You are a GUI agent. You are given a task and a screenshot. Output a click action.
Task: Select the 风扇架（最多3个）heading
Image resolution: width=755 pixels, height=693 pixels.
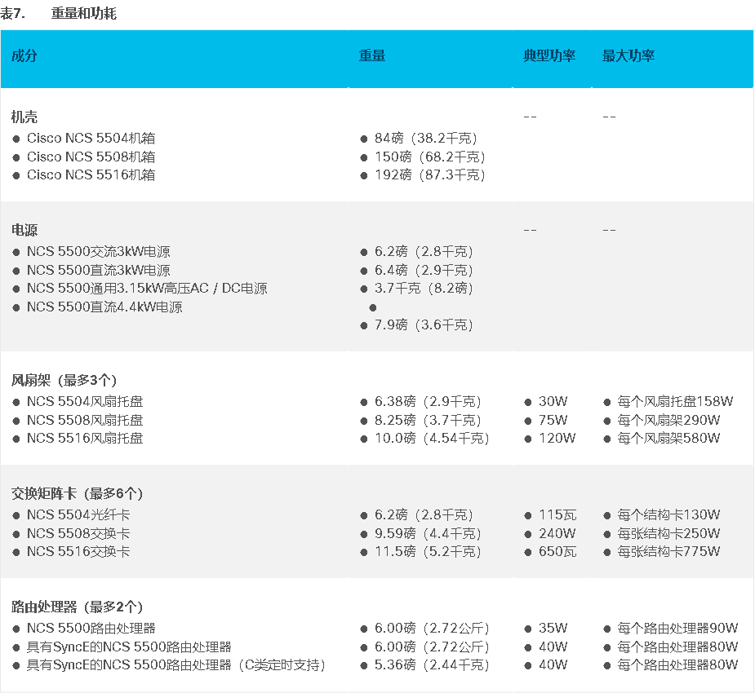coord(64,381)
